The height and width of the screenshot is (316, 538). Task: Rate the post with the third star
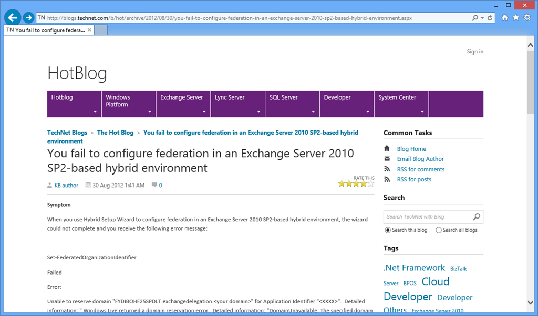tap(356, 184)
